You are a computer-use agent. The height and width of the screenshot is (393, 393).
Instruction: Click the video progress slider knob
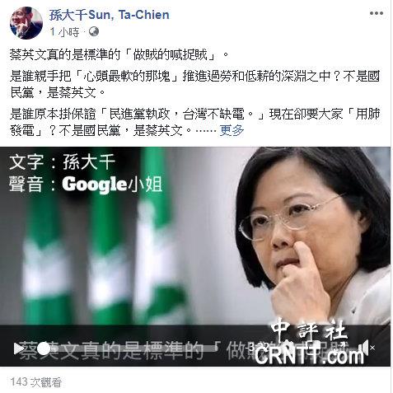pos(44,349)
